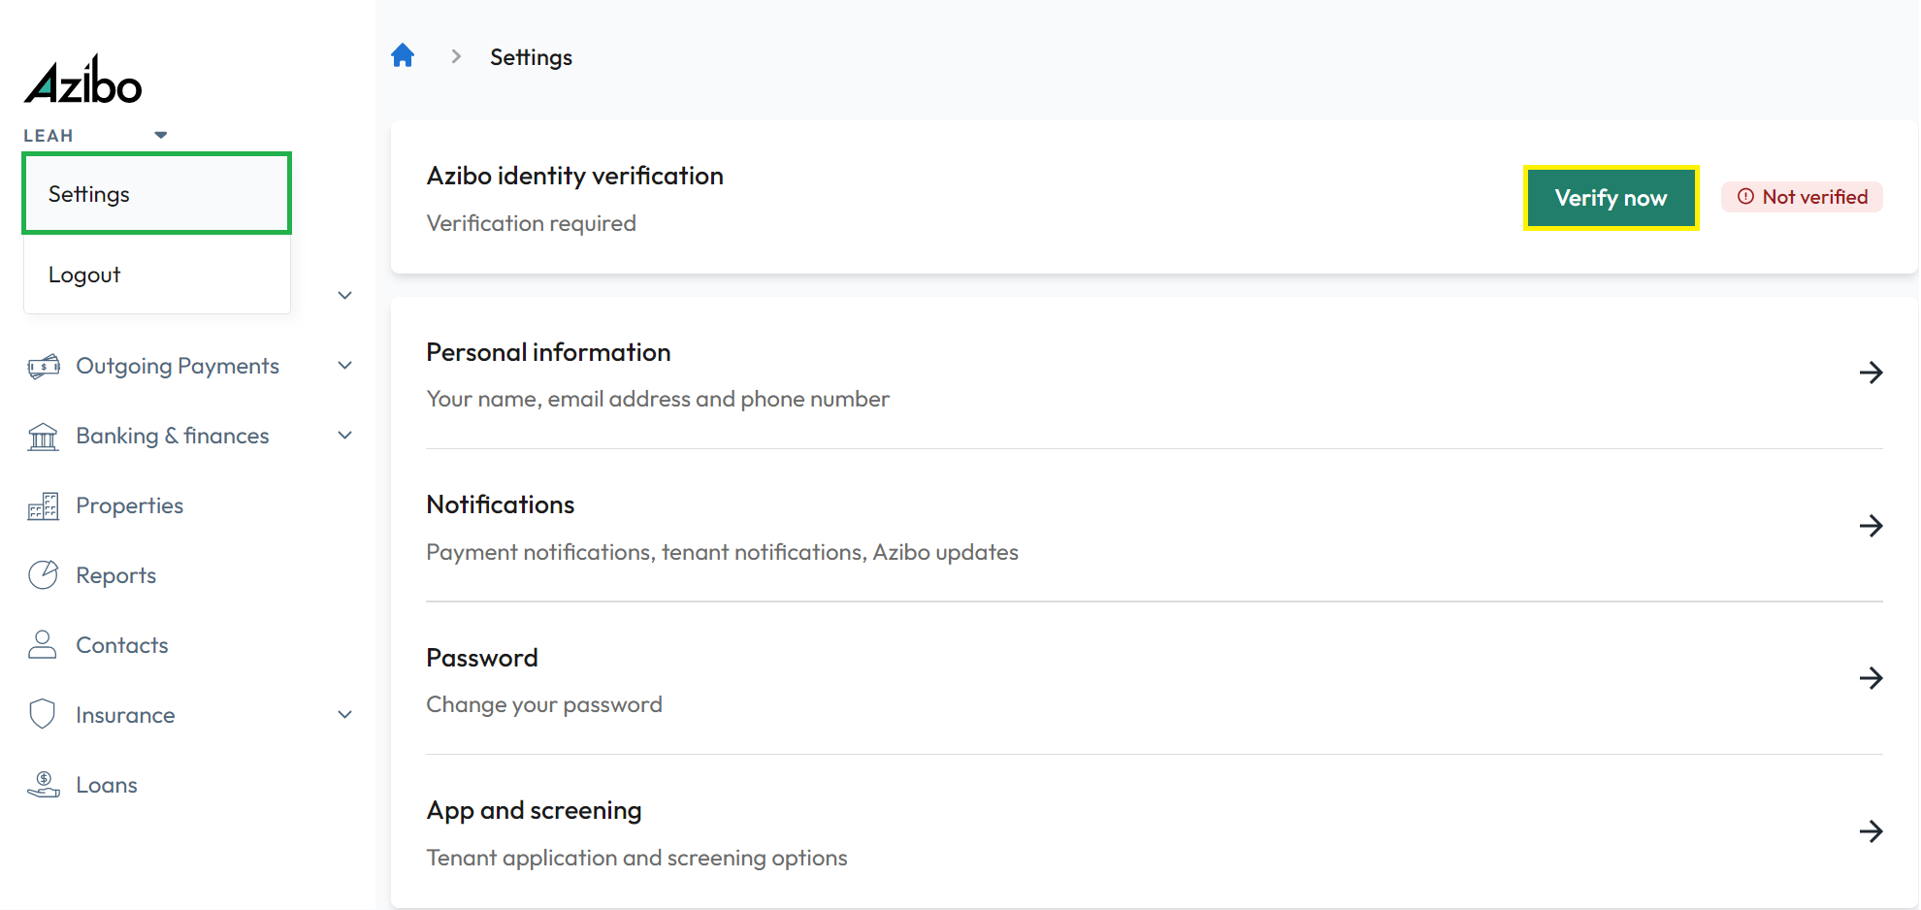Go to Loans in the sidebar

click(x=106, y=785)
